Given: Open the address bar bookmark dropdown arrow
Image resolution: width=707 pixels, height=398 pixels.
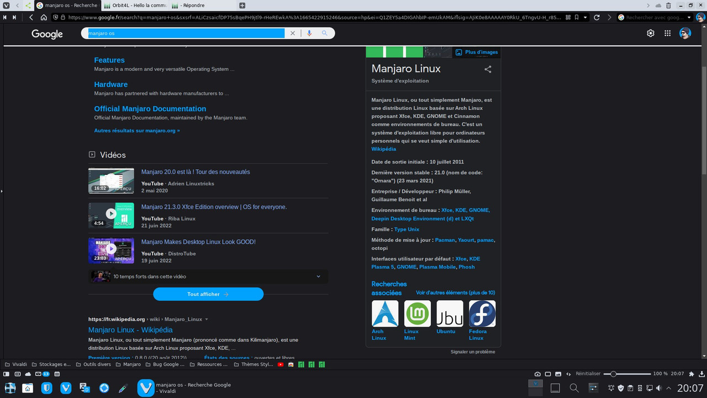Looking at the screenshot, I should click(x=585, y=17).
